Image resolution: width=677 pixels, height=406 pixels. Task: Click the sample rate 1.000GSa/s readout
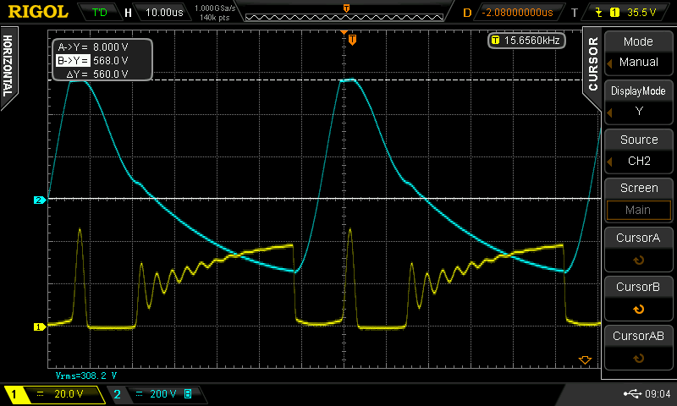215,8
